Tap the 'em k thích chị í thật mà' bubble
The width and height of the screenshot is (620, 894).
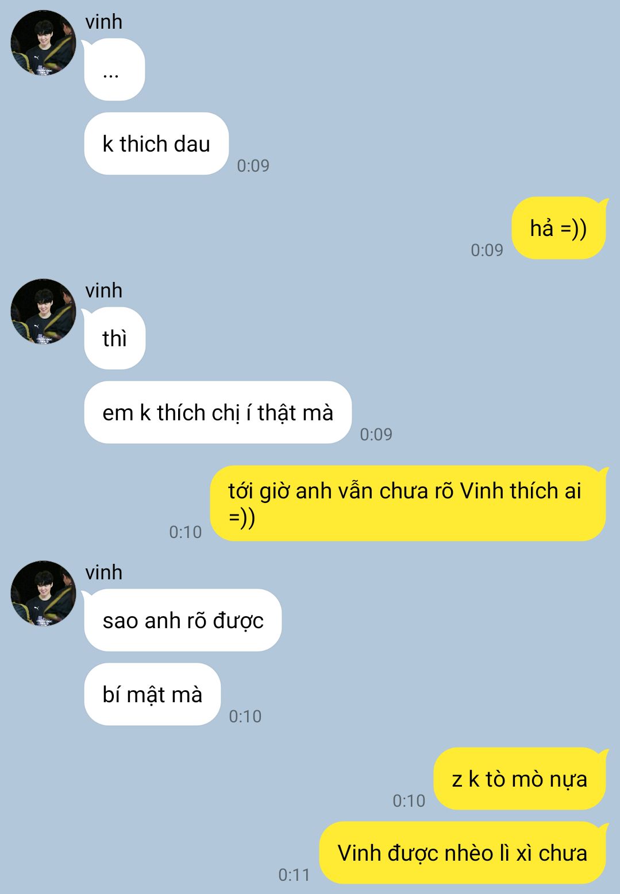click(x=218, y=412)
